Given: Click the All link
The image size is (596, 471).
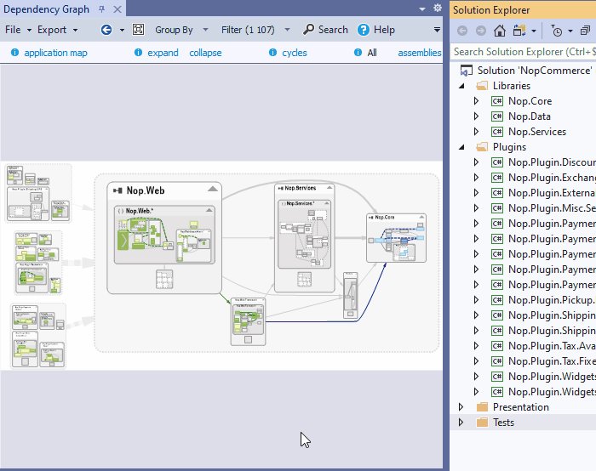Looking at the screenshot, I should pos(372,53).
